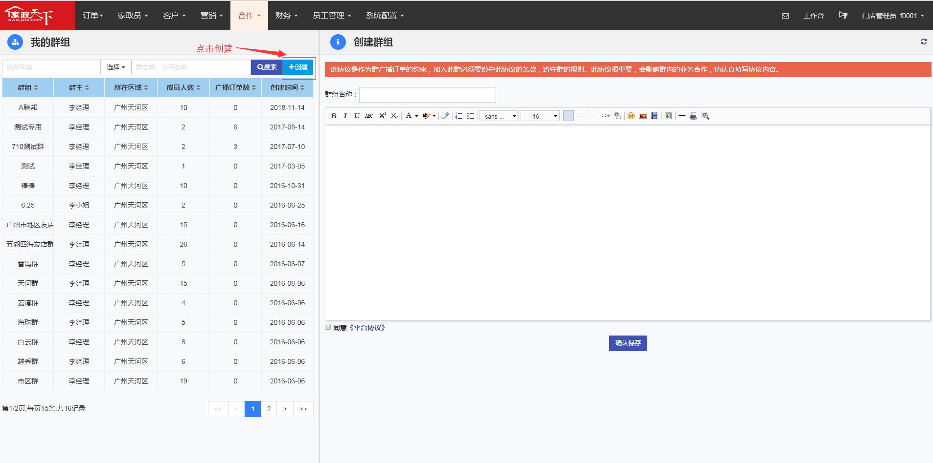Open the 家政员 menu

[x=133, y=16]
